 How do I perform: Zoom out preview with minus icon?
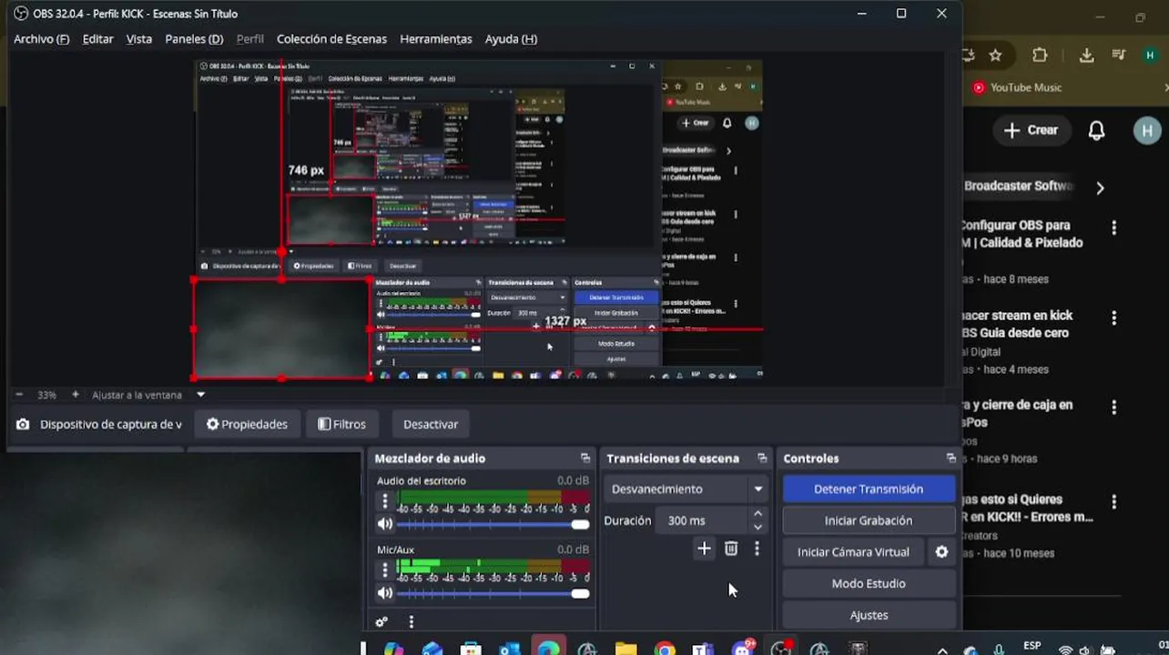pyautogui.click(x=19, y=395)
